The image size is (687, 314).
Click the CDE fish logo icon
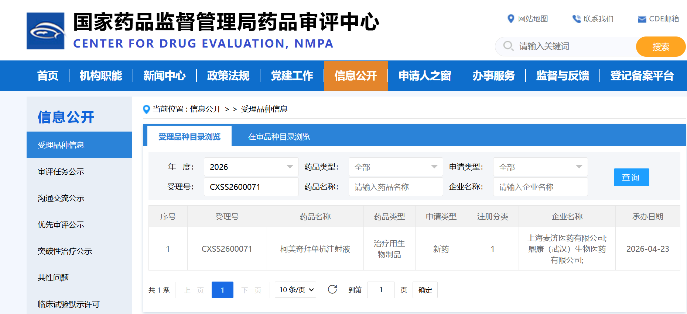tap(46, 31)
